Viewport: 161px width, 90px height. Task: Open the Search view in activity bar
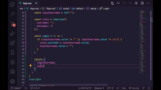[x=13, y=14]
